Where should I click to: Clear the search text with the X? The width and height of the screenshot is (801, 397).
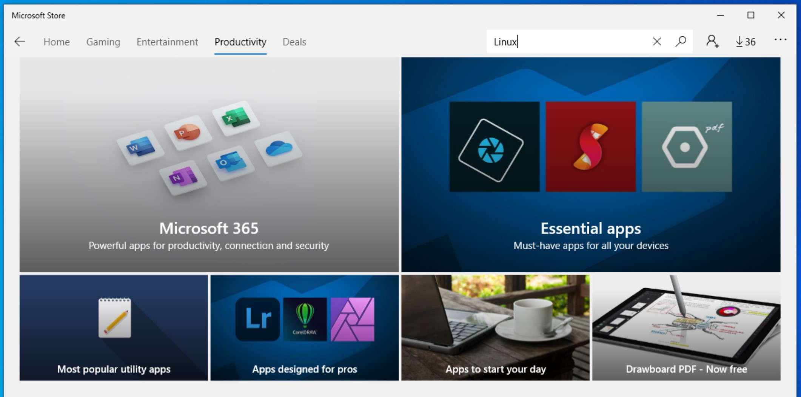657,42
